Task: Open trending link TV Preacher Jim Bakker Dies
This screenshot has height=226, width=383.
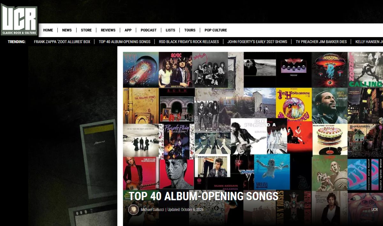Action: pyautogui.click(x=321, y=42)
